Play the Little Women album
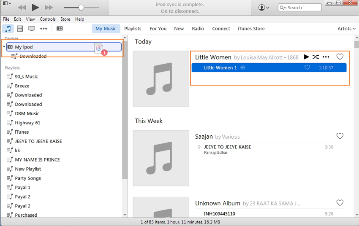This screenshot has height=226, width=359. pyautogui.click(x=307, y=57)
